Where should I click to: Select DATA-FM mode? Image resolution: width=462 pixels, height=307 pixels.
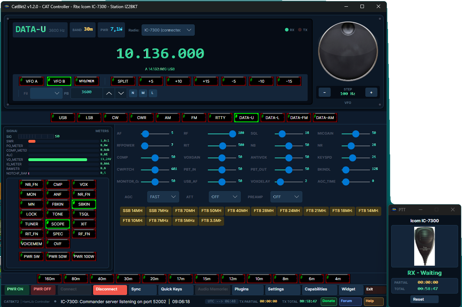click(299, 118)
